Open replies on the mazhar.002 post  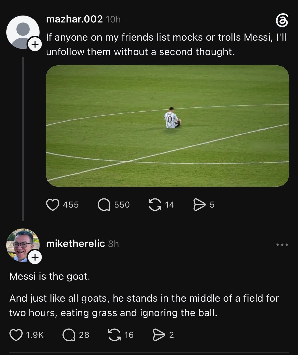point(104,205)
